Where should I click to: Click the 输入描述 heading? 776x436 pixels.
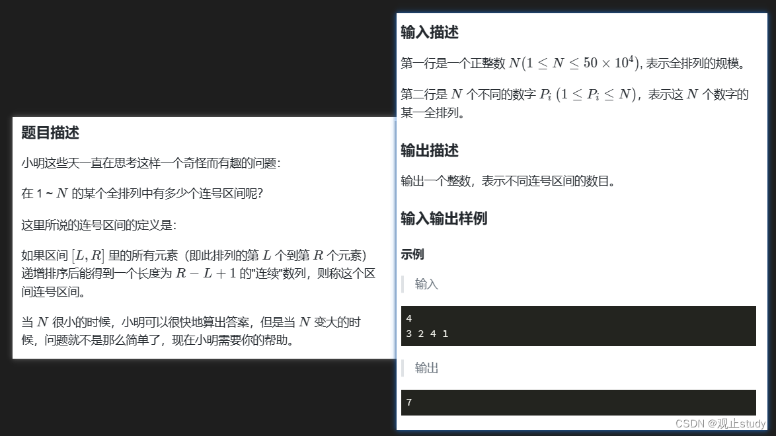430,32
